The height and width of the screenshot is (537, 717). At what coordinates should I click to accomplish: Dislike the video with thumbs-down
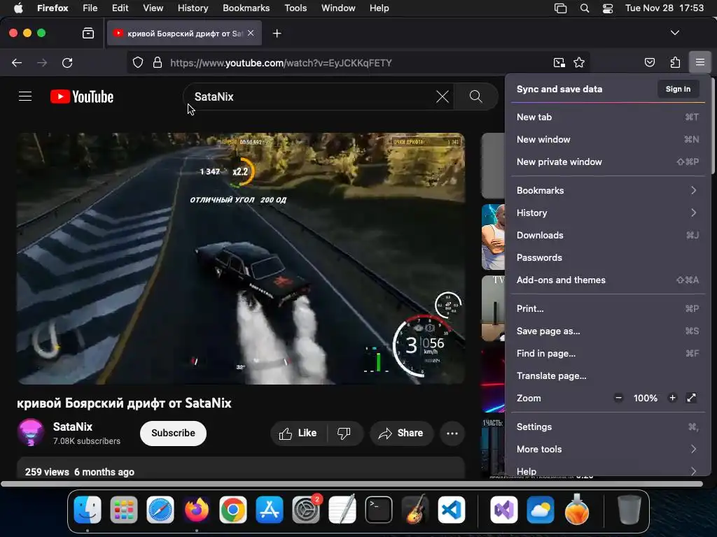[344, 433]
